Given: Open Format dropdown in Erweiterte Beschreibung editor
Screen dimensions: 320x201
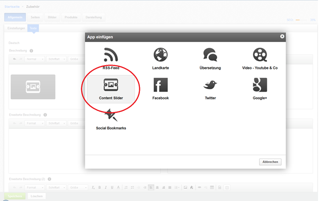Looking at the screenshot, I should (34, 124).
